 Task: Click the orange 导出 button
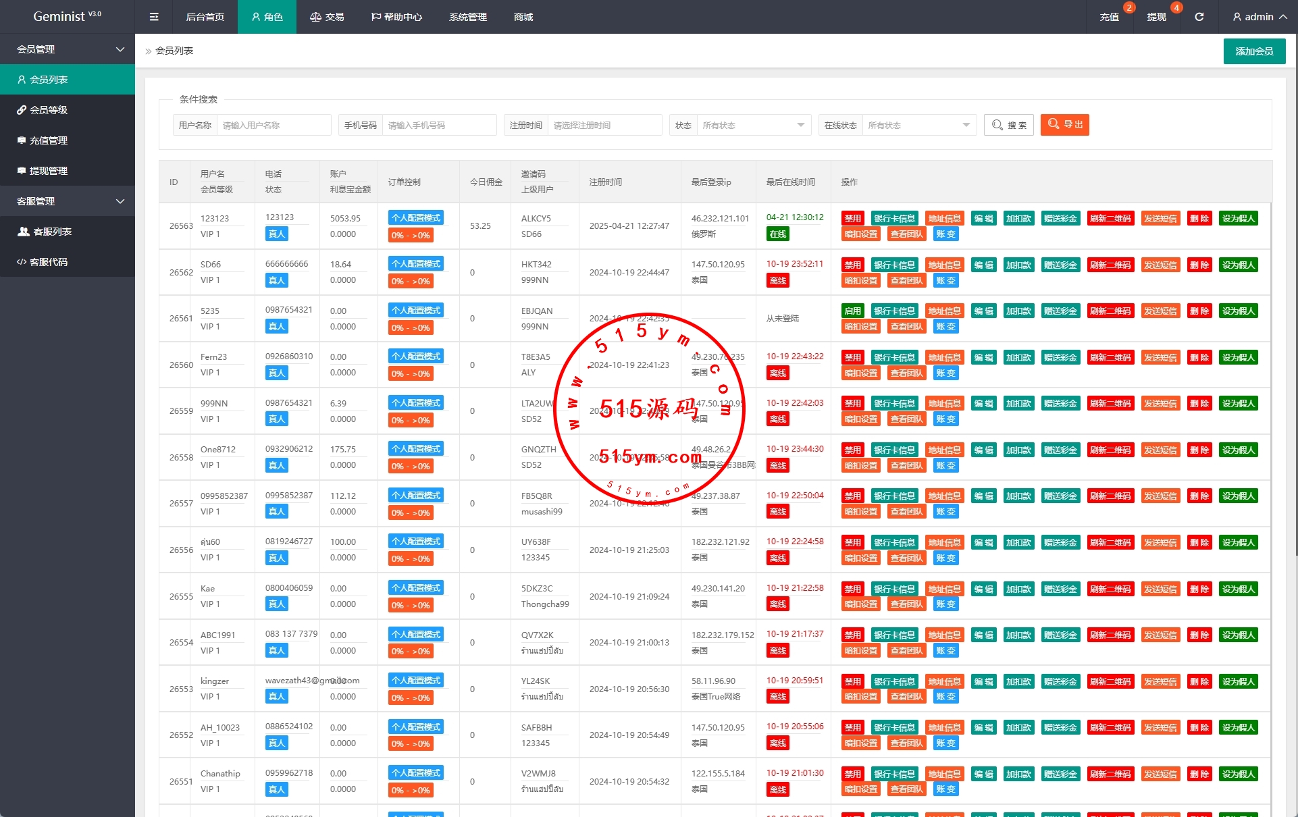coord(1064,125)
